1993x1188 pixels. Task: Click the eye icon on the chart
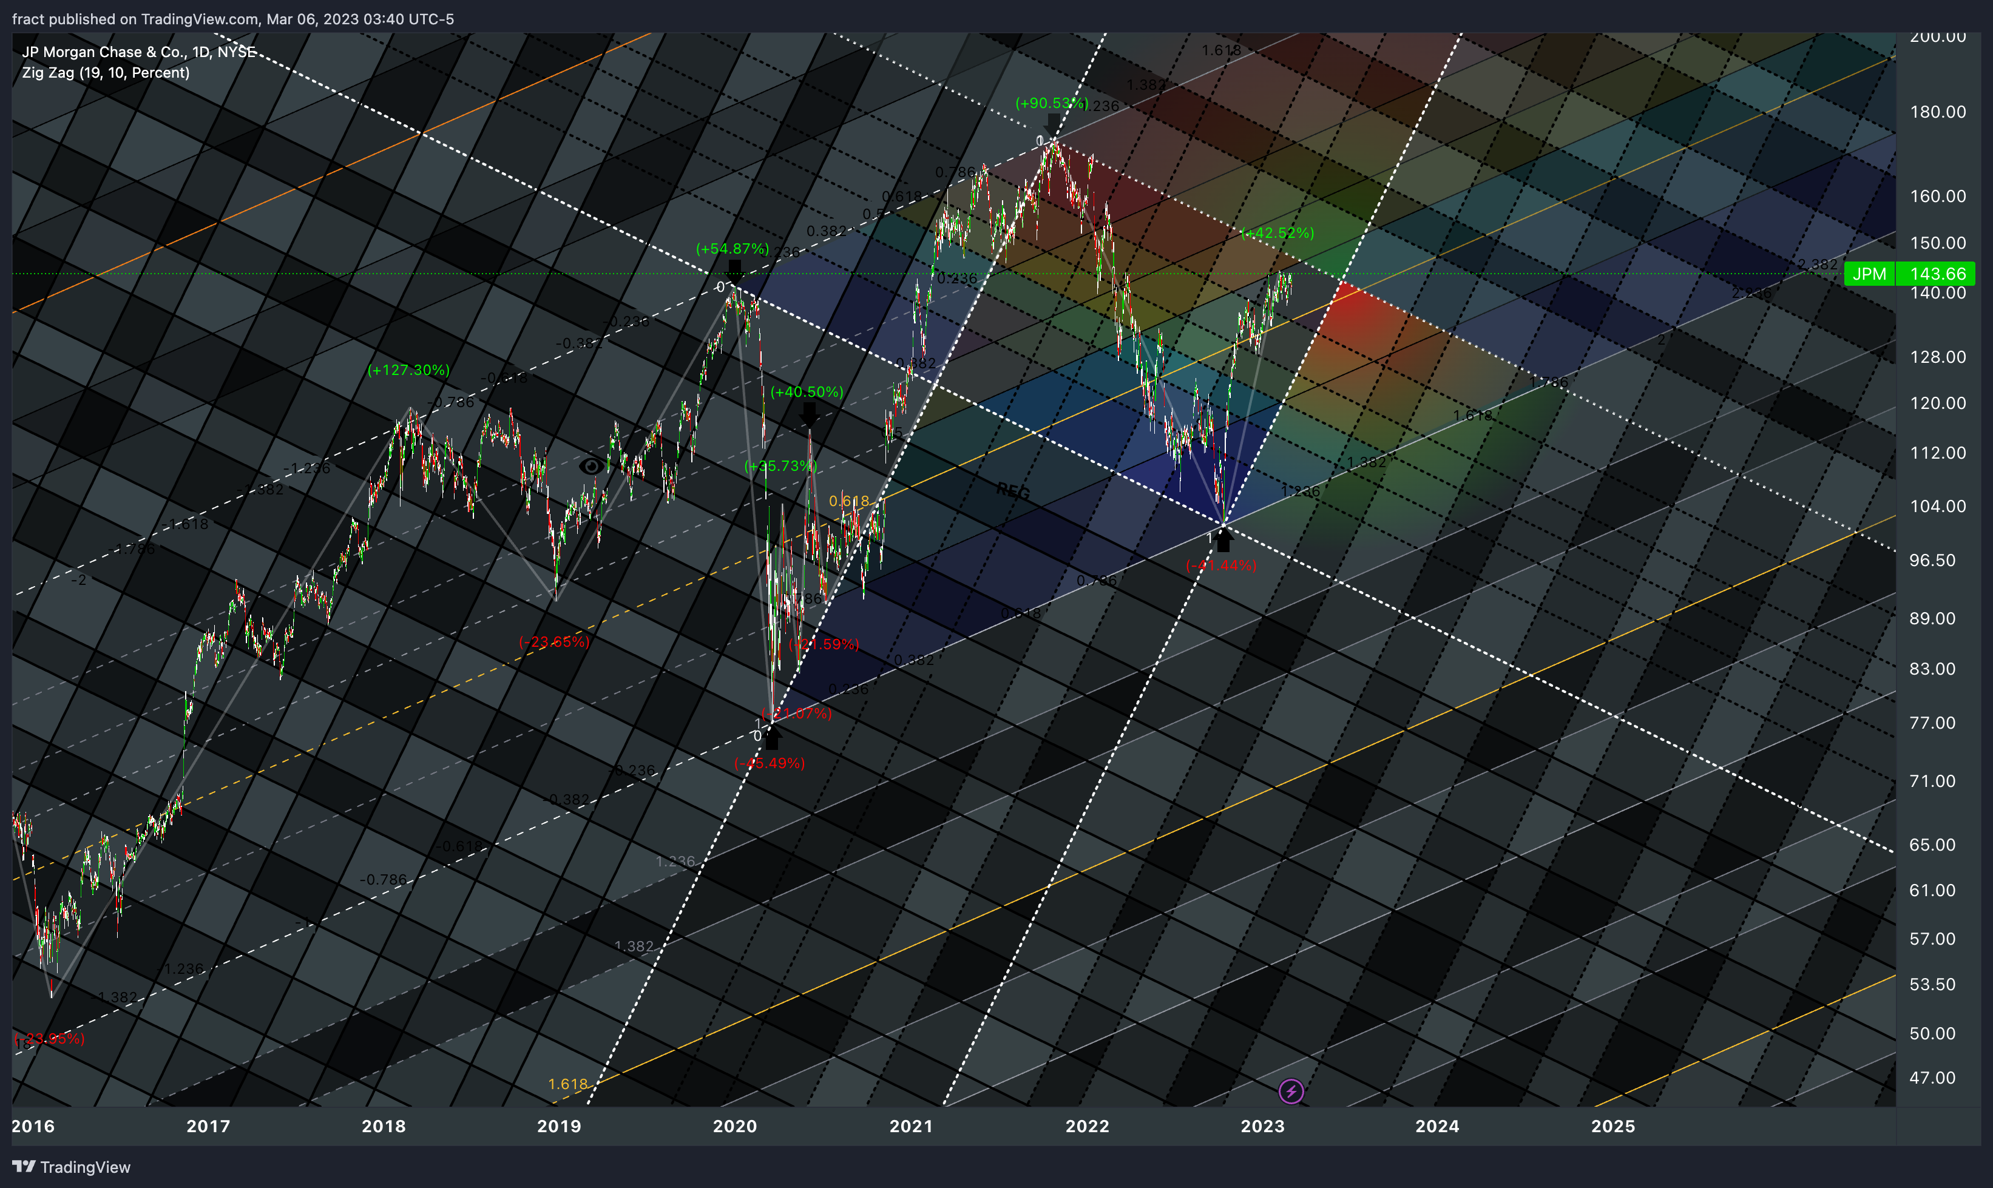[592, 466]
